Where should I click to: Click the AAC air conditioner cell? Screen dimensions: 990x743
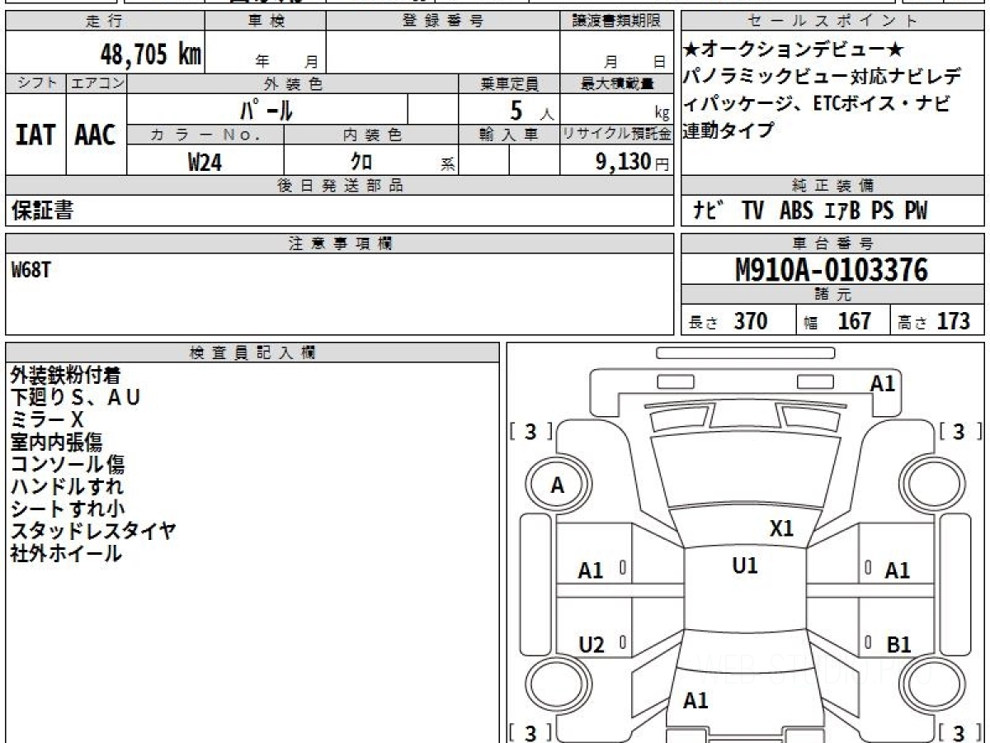96,135
